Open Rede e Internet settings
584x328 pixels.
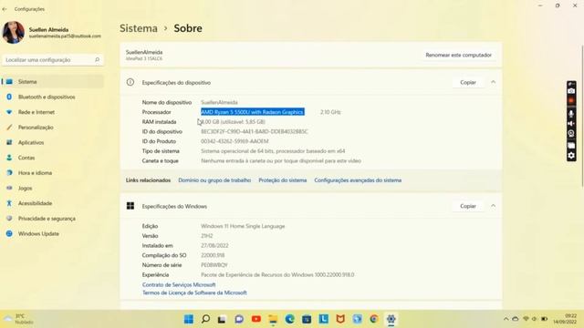[53, 112]
